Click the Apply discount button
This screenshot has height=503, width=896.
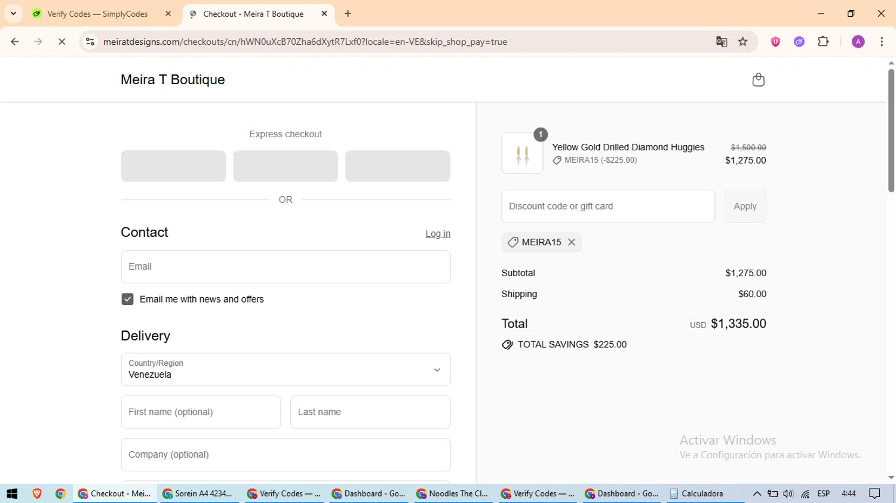(x=745, y=206)
